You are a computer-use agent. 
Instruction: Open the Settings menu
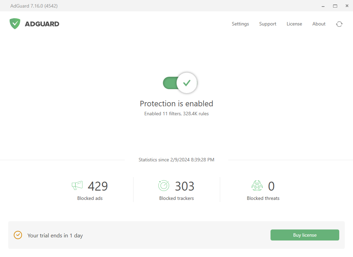240,24
